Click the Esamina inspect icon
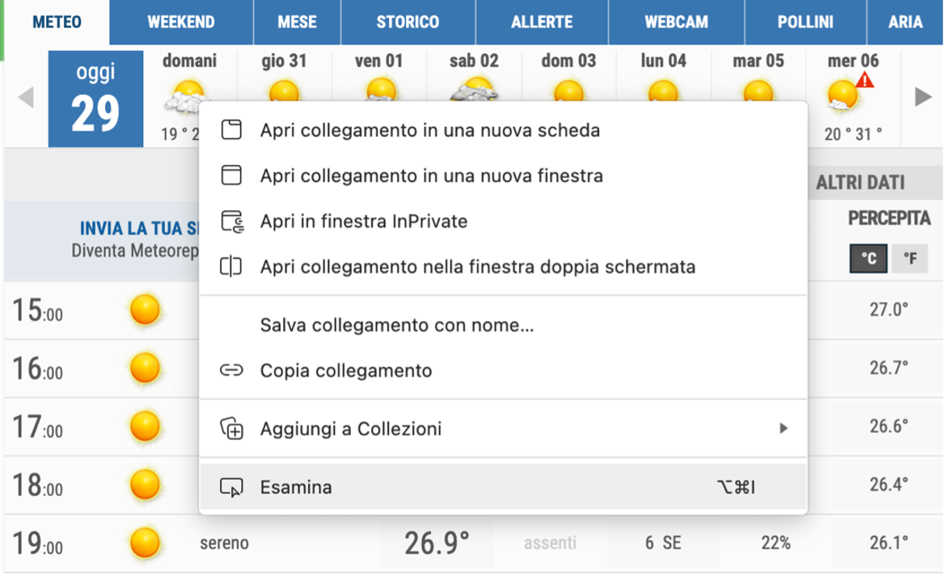The image size is (946, 575). coord(231,488)
